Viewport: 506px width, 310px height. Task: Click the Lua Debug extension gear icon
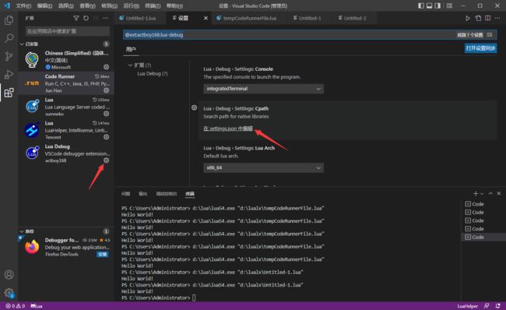coord(106,160)
